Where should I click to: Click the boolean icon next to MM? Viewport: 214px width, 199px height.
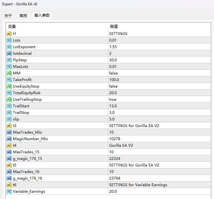[x=9, y=73]
